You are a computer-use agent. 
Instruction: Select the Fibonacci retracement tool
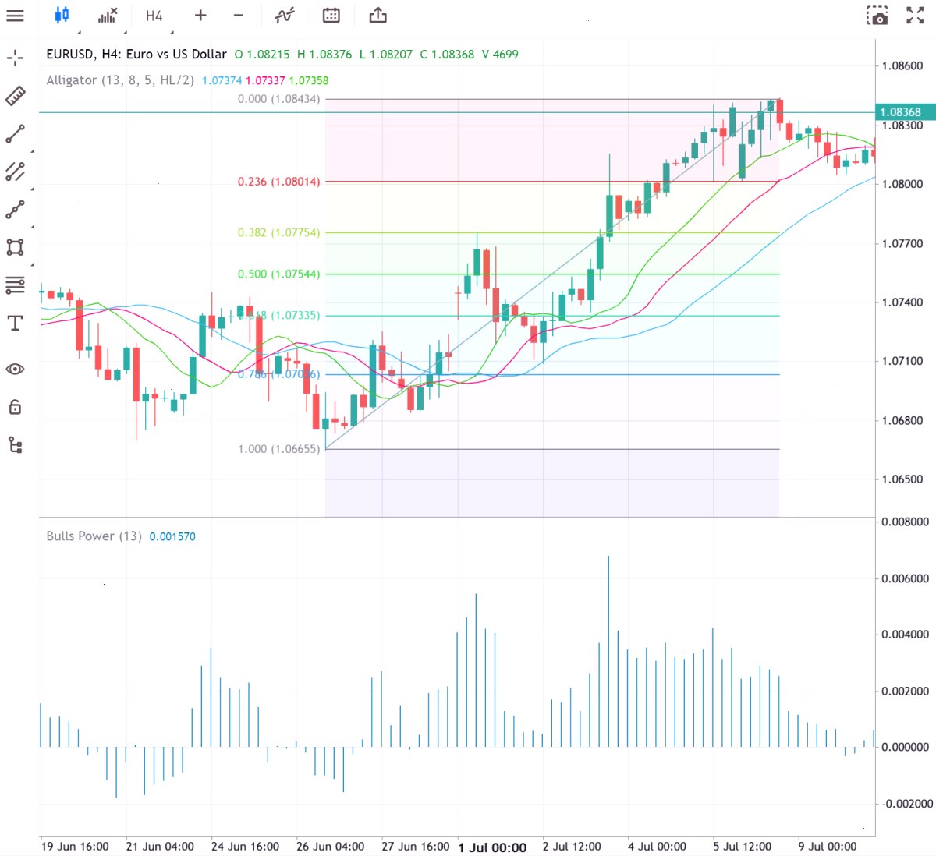pos(15,285)
